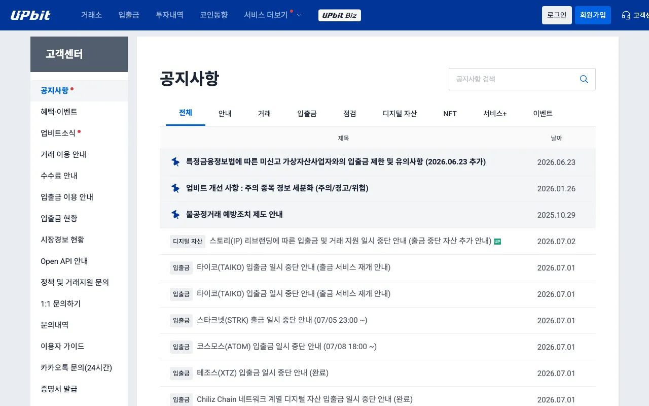Viewport: 649px width, 406px height.
Task: Switch to the 입출금 category tab
Action: 307,114
